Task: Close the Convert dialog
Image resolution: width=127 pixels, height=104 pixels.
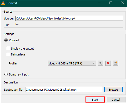Action: point(123,3)
